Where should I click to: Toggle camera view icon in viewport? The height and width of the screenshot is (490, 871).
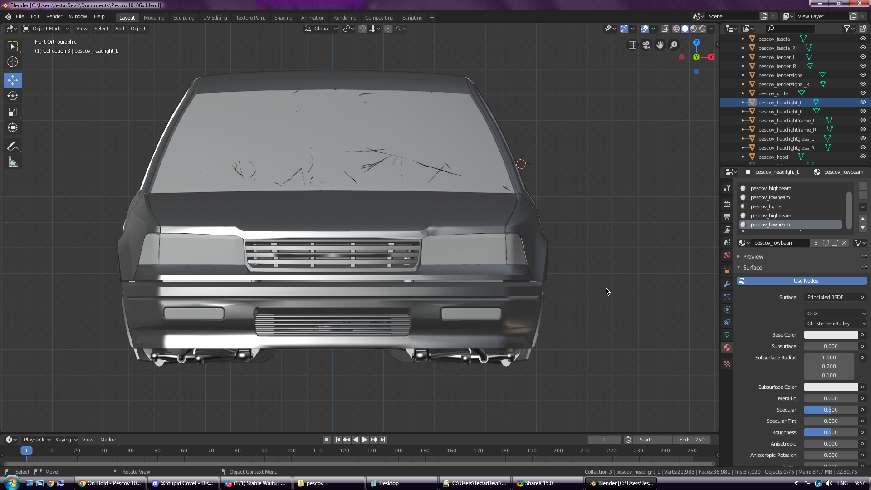point(646,45)
